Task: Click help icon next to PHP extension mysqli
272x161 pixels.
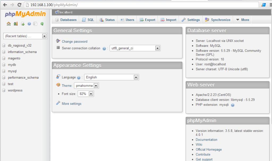Action: pos(233,105)
